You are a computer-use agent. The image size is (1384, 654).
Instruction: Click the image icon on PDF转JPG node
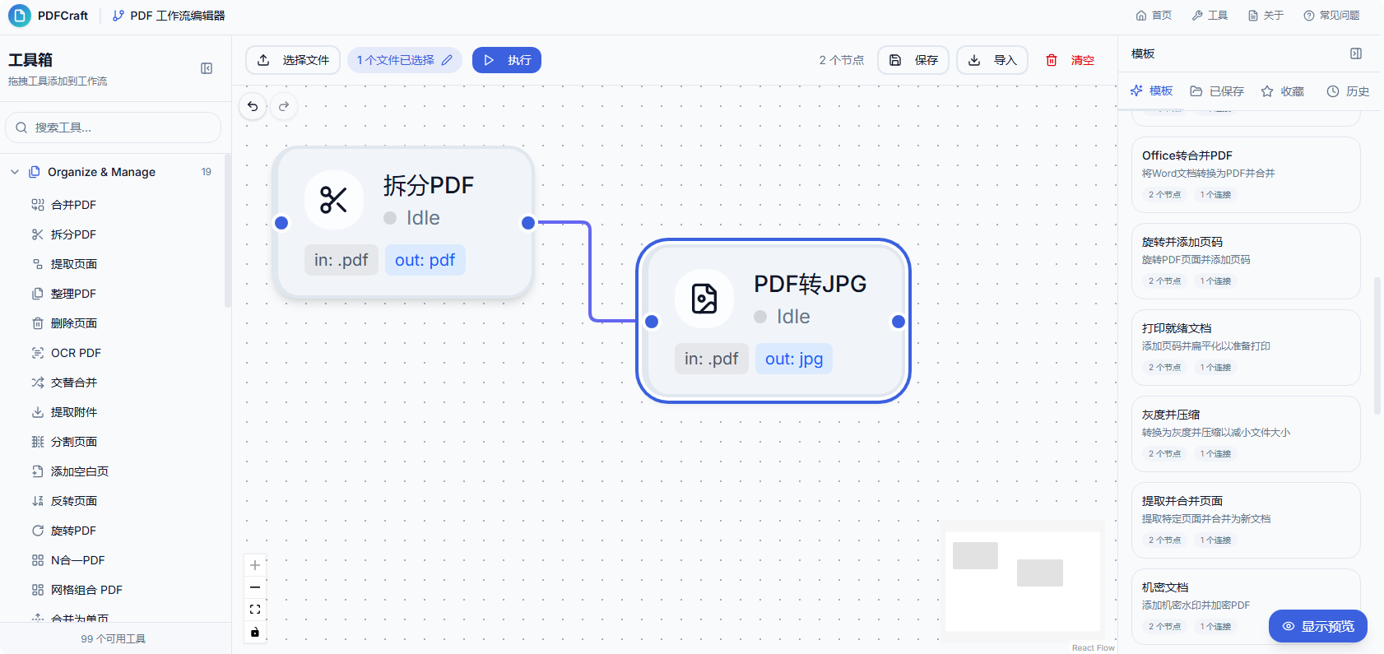(704, 299)
